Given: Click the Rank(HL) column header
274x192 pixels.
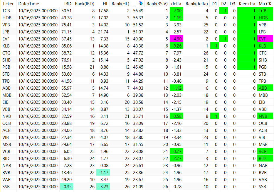Looking at the screenshot, I should [120, 4].
